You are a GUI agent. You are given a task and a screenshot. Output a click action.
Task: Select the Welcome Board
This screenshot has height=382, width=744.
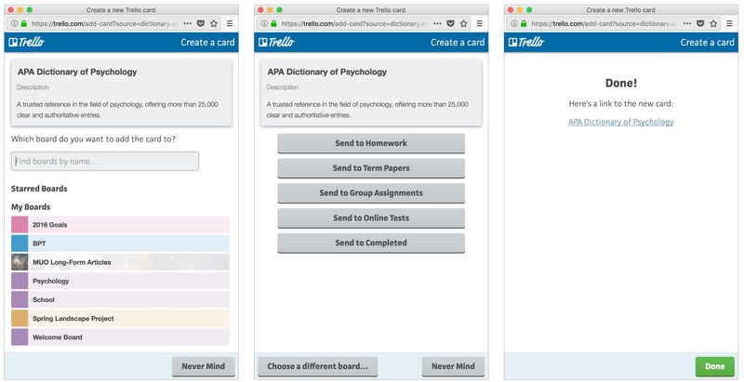[120, 337]
